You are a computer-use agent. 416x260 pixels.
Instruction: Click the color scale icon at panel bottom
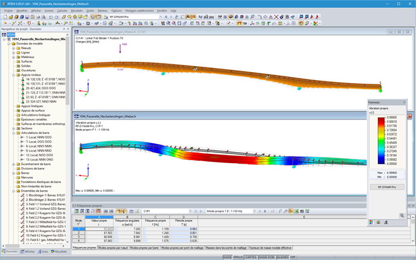(x=371, y=222)
